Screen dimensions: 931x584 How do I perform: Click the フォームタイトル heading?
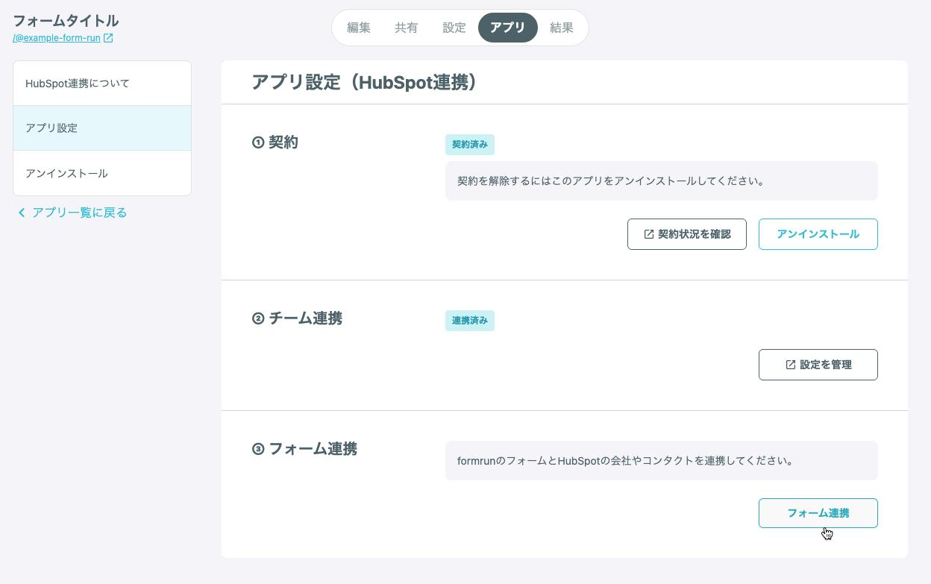[x=66, y=21]
